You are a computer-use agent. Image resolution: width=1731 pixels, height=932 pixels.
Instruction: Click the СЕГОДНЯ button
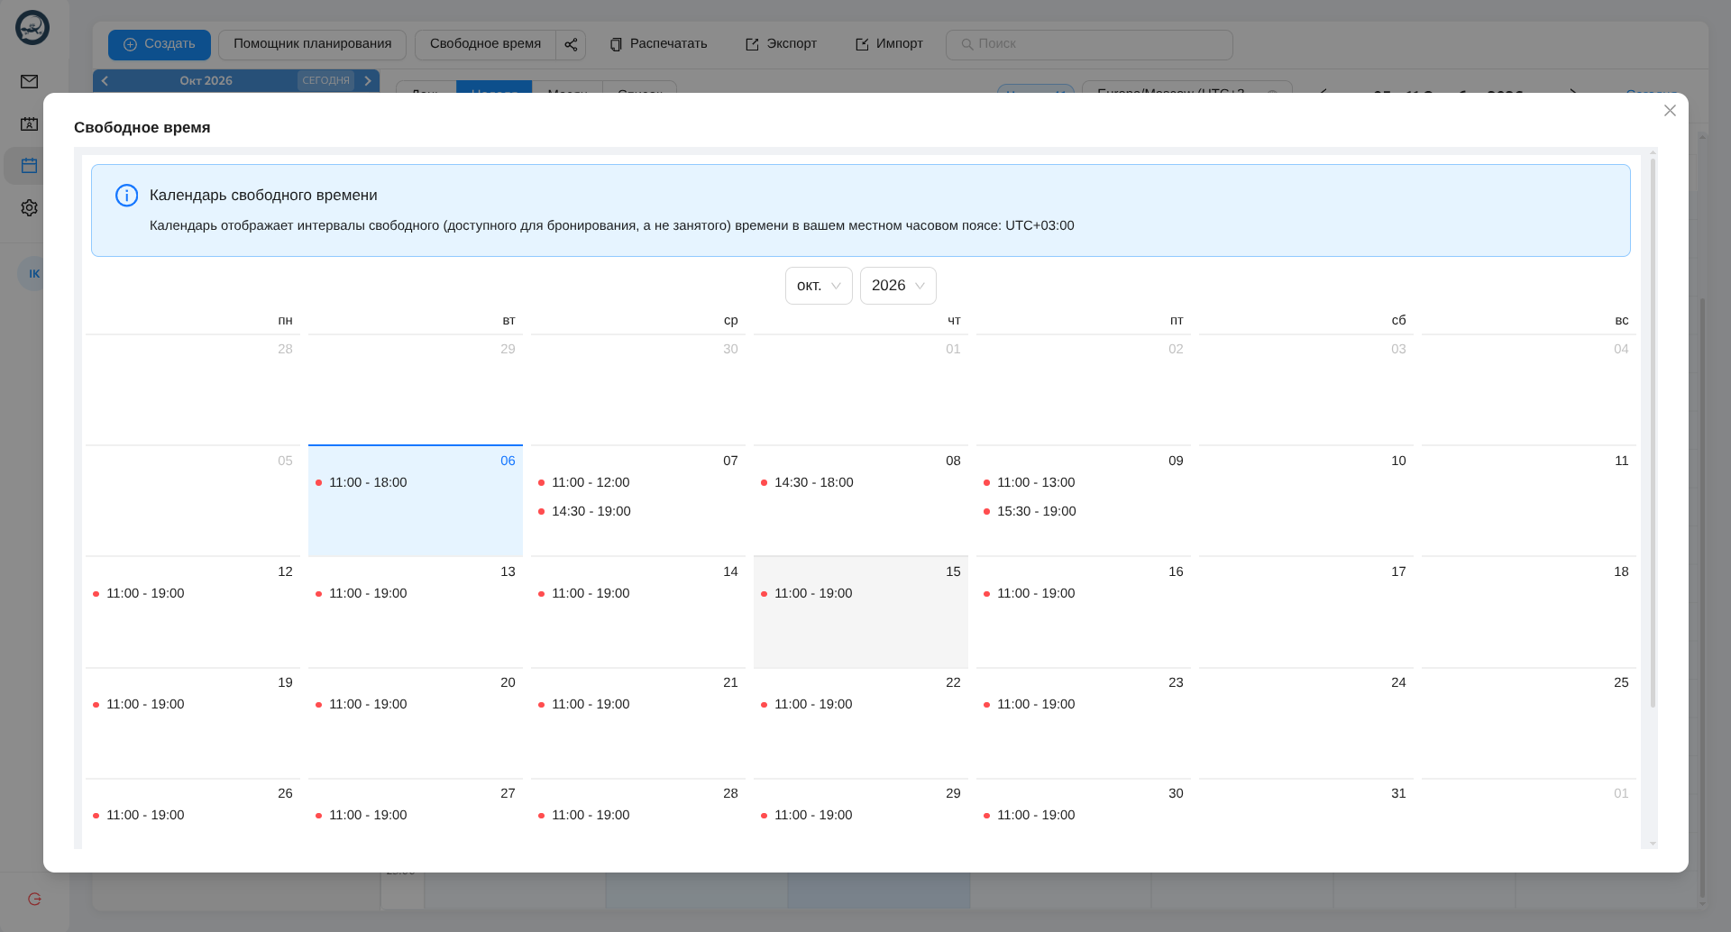325,81
